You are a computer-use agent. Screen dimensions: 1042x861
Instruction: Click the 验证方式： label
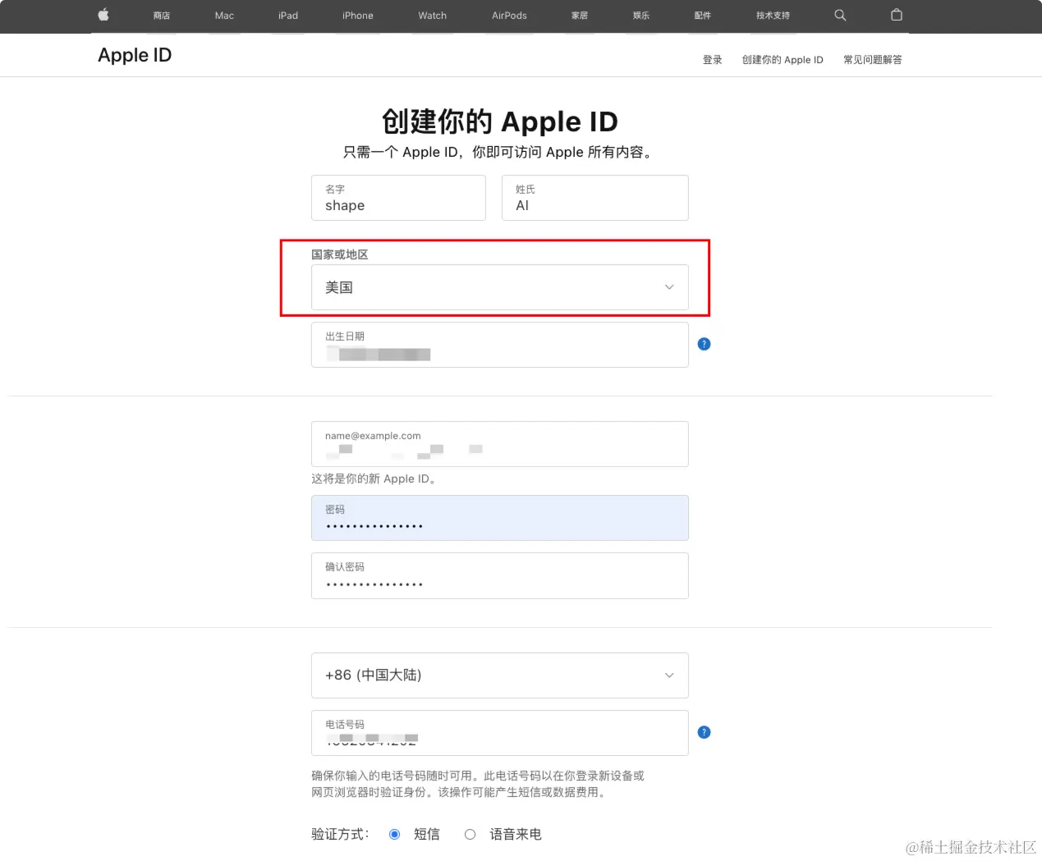click(341, 834)
